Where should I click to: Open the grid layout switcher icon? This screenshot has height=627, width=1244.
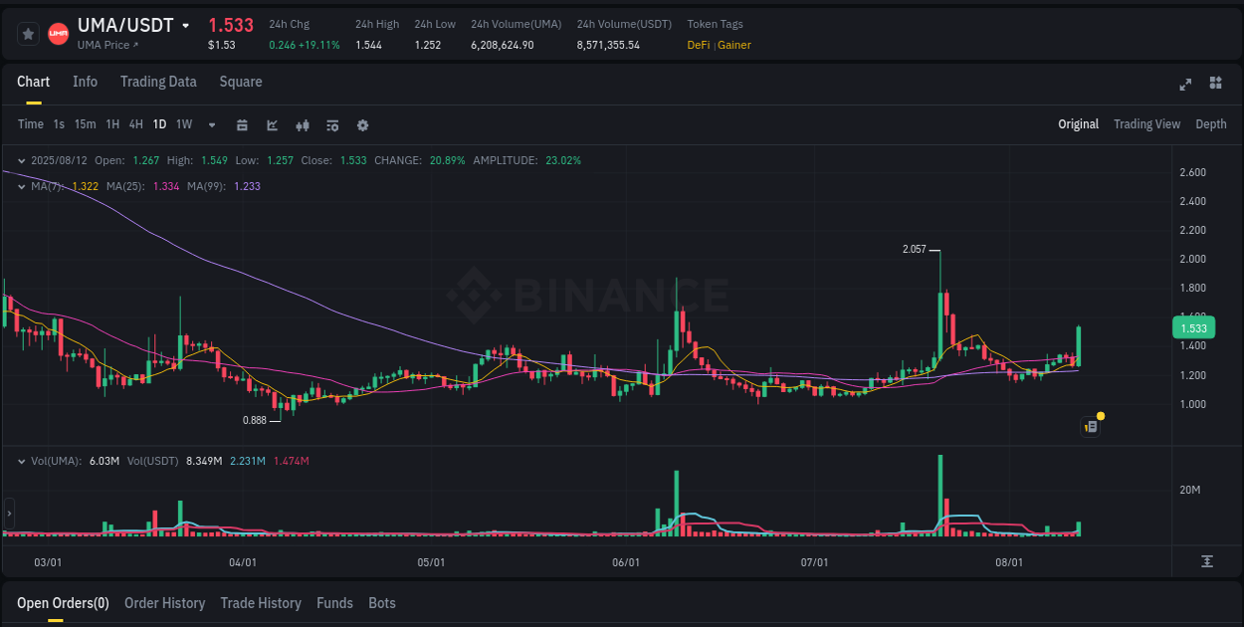tap(1214, 85)
